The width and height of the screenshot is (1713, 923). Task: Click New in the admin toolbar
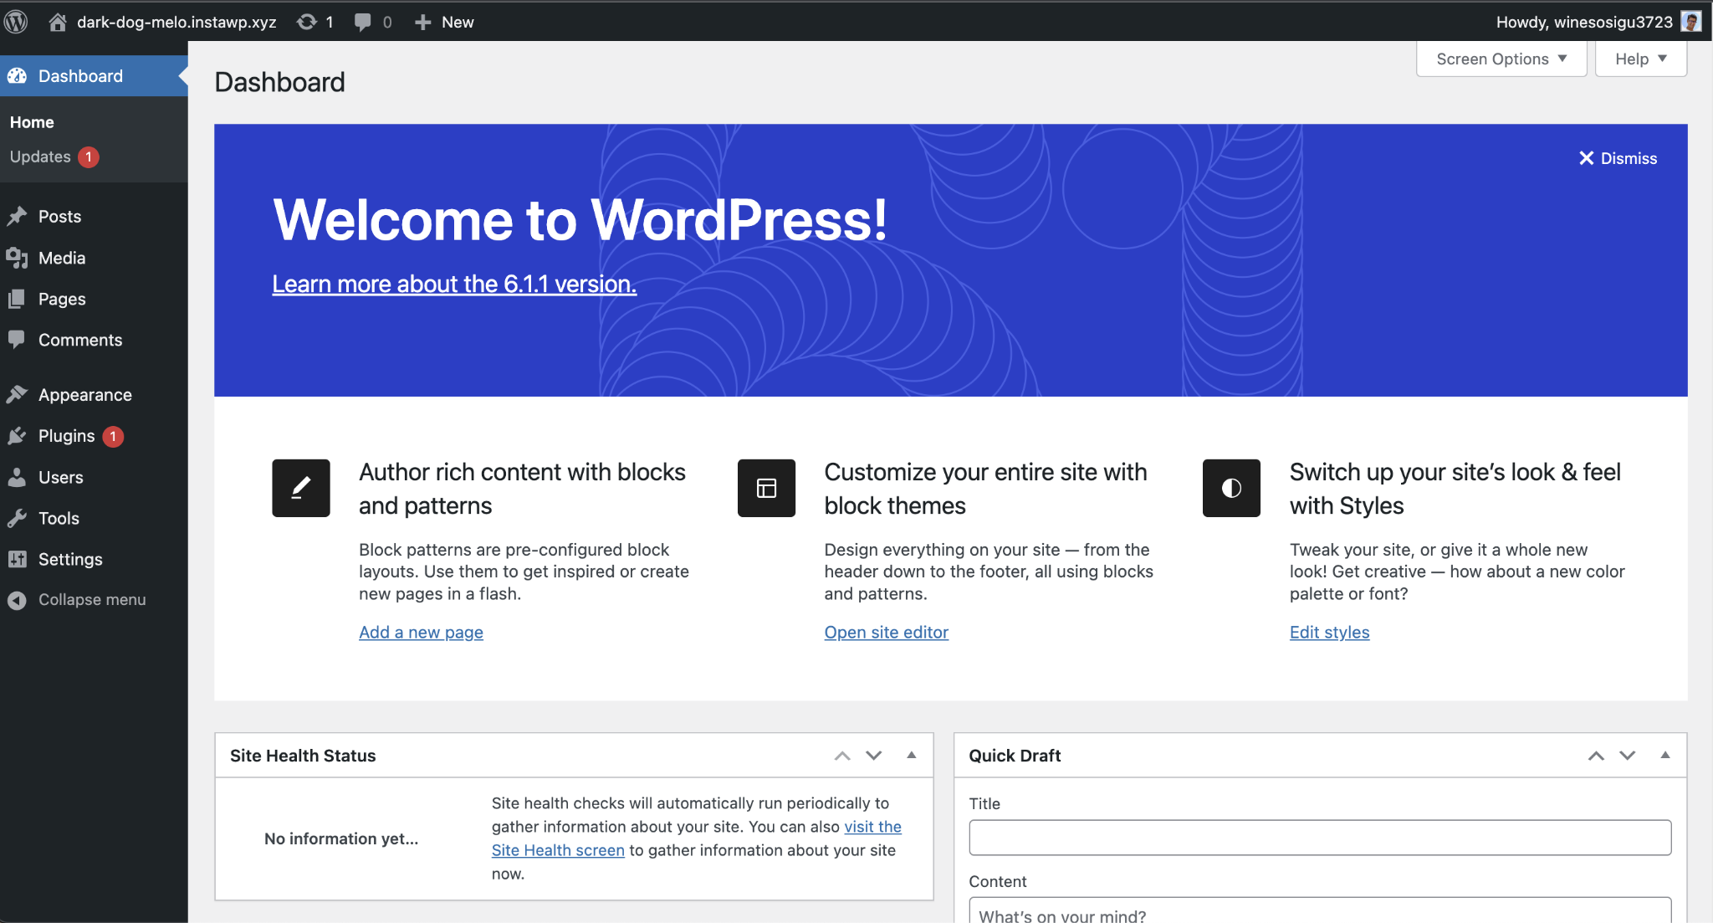(x=443, y=21)
